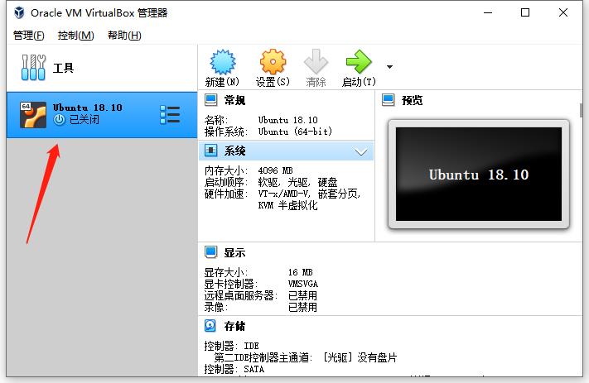589x383 pixels.
Task: Start the VM with 启动(T) green arrow
Action: 359,62
